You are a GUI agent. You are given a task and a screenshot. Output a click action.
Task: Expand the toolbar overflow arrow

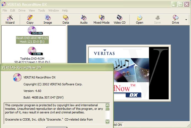coord(186,20)
